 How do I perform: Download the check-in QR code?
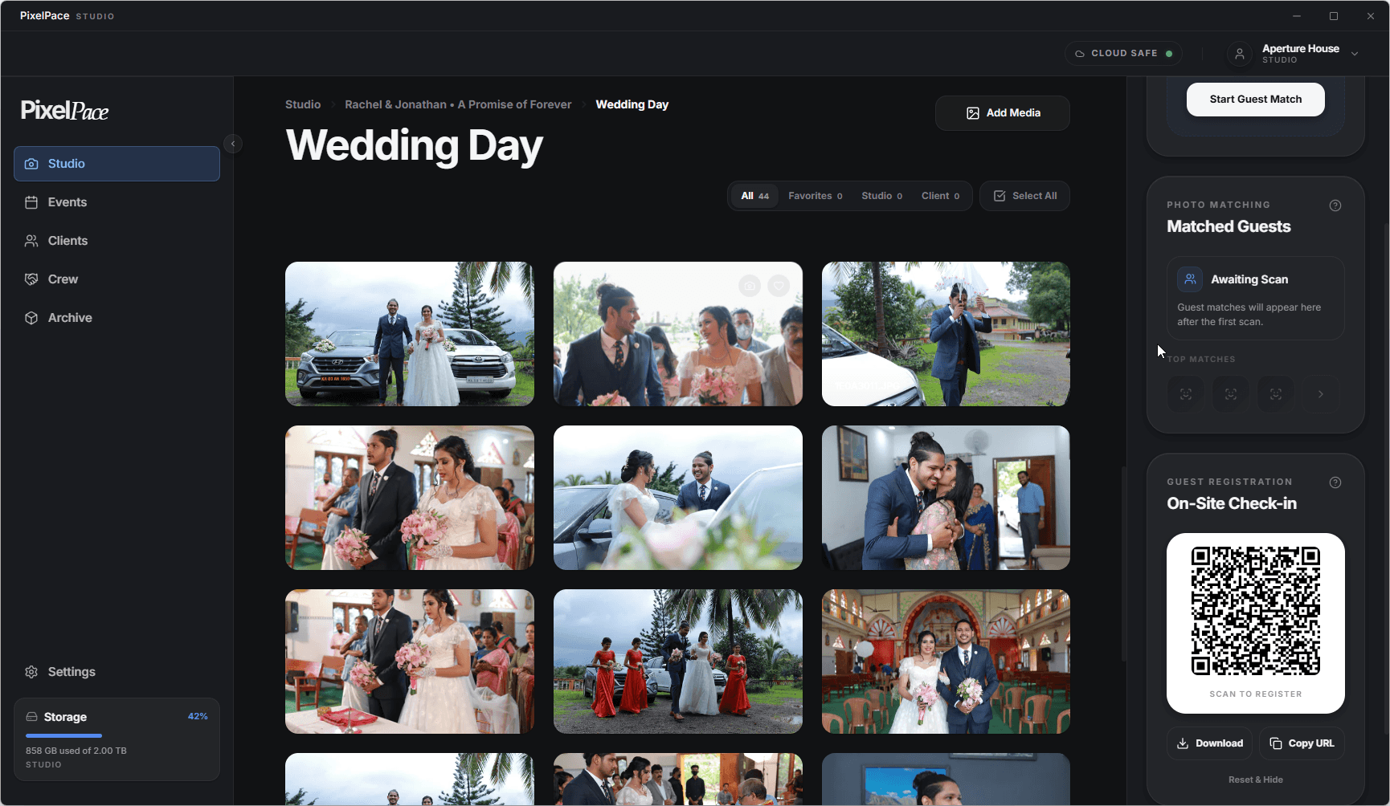1210,743
